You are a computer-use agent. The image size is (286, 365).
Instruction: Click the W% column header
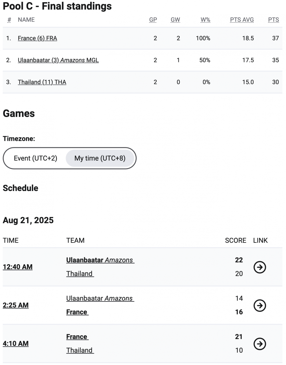pos(205,20)
